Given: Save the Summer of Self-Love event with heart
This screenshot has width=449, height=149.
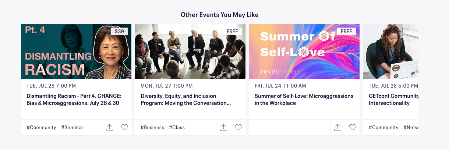Looking at the screenshot, I should (353, 127).
